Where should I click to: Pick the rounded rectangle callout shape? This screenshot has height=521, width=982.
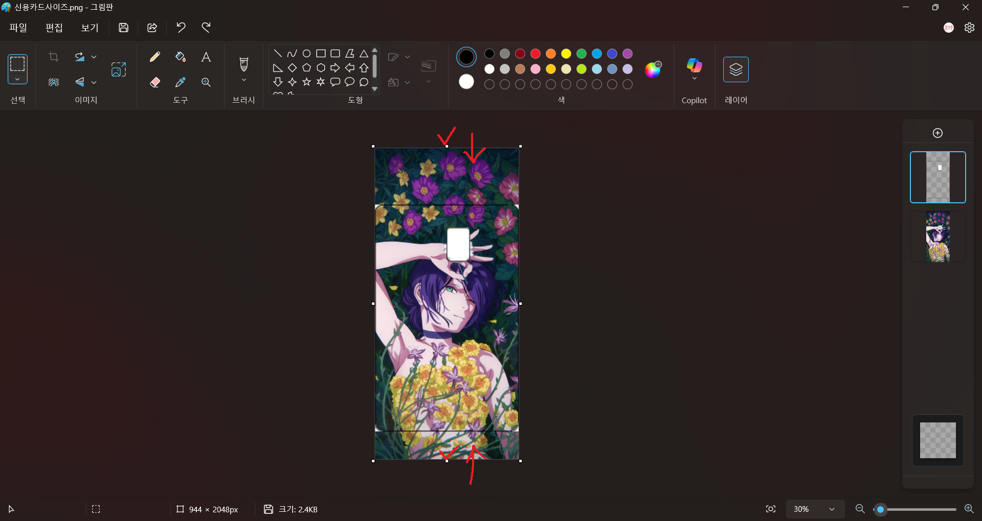pyautogui.click(x=335, y=82)
